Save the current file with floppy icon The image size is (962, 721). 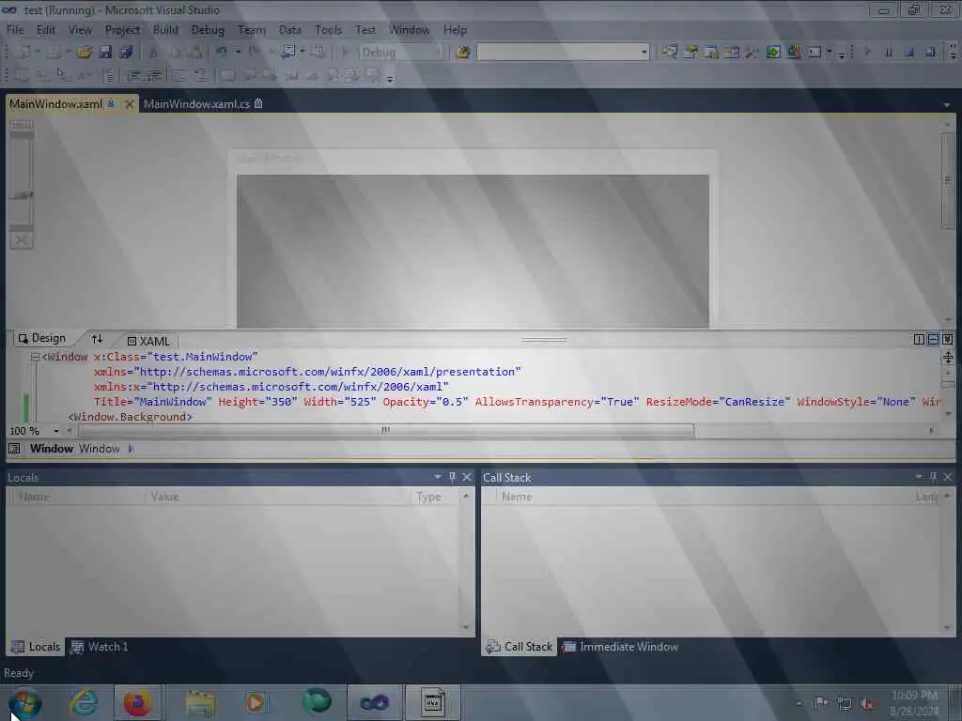tap(105, 53)
